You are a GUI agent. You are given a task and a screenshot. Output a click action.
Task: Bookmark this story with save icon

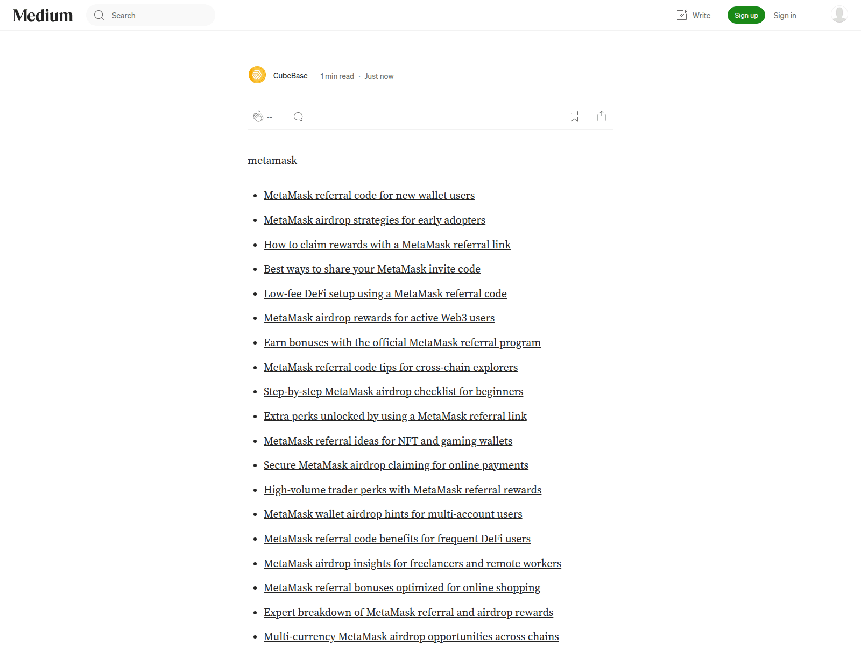tap(575, 117)
